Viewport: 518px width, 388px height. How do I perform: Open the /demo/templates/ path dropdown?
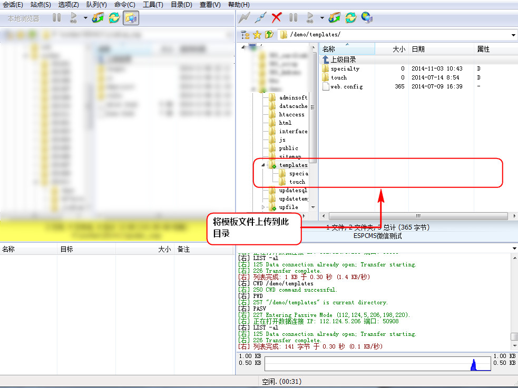coord(513,35)
